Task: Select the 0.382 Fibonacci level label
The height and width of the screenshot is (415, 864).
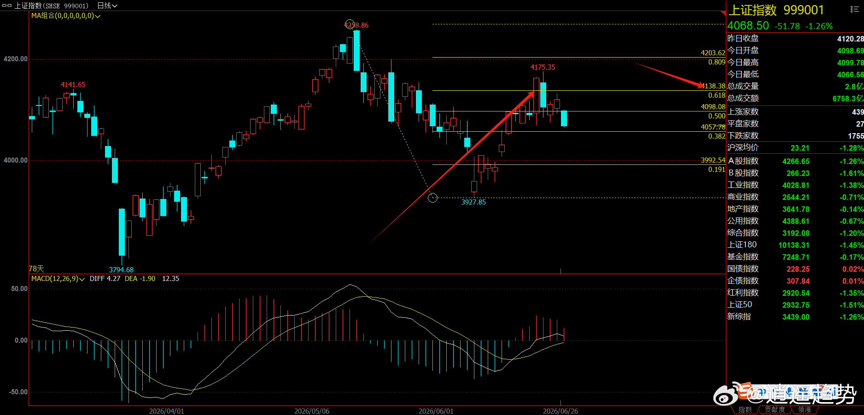Action: 717,136
